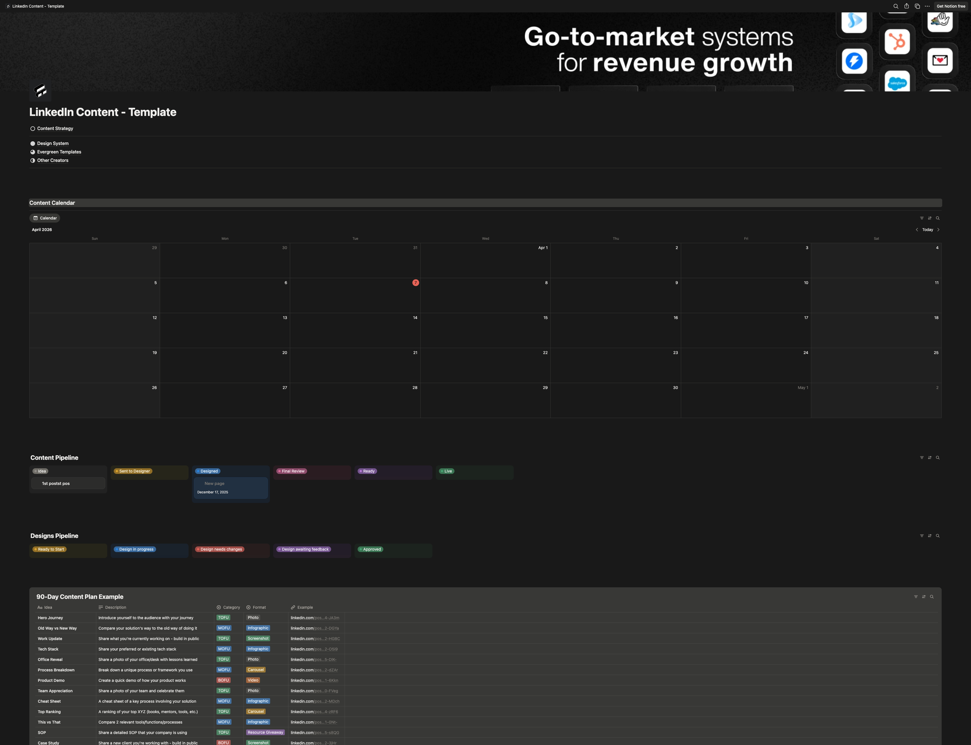This screenshot has width=971, height=745.
Task: Select the Calendar view tab
Action: (45, 218)
